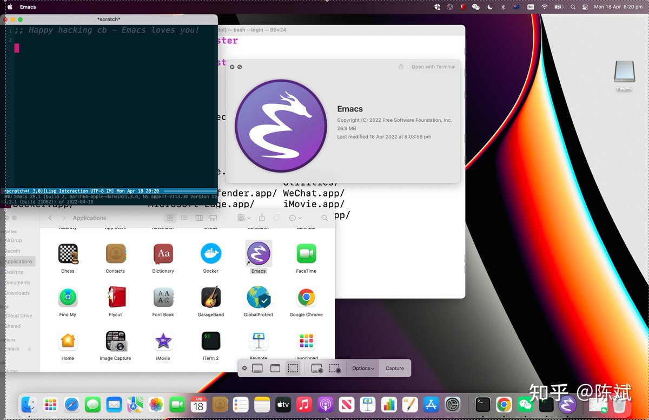
Task: Select Desktop in Finder sidebar
Action: tap(14, 272)
